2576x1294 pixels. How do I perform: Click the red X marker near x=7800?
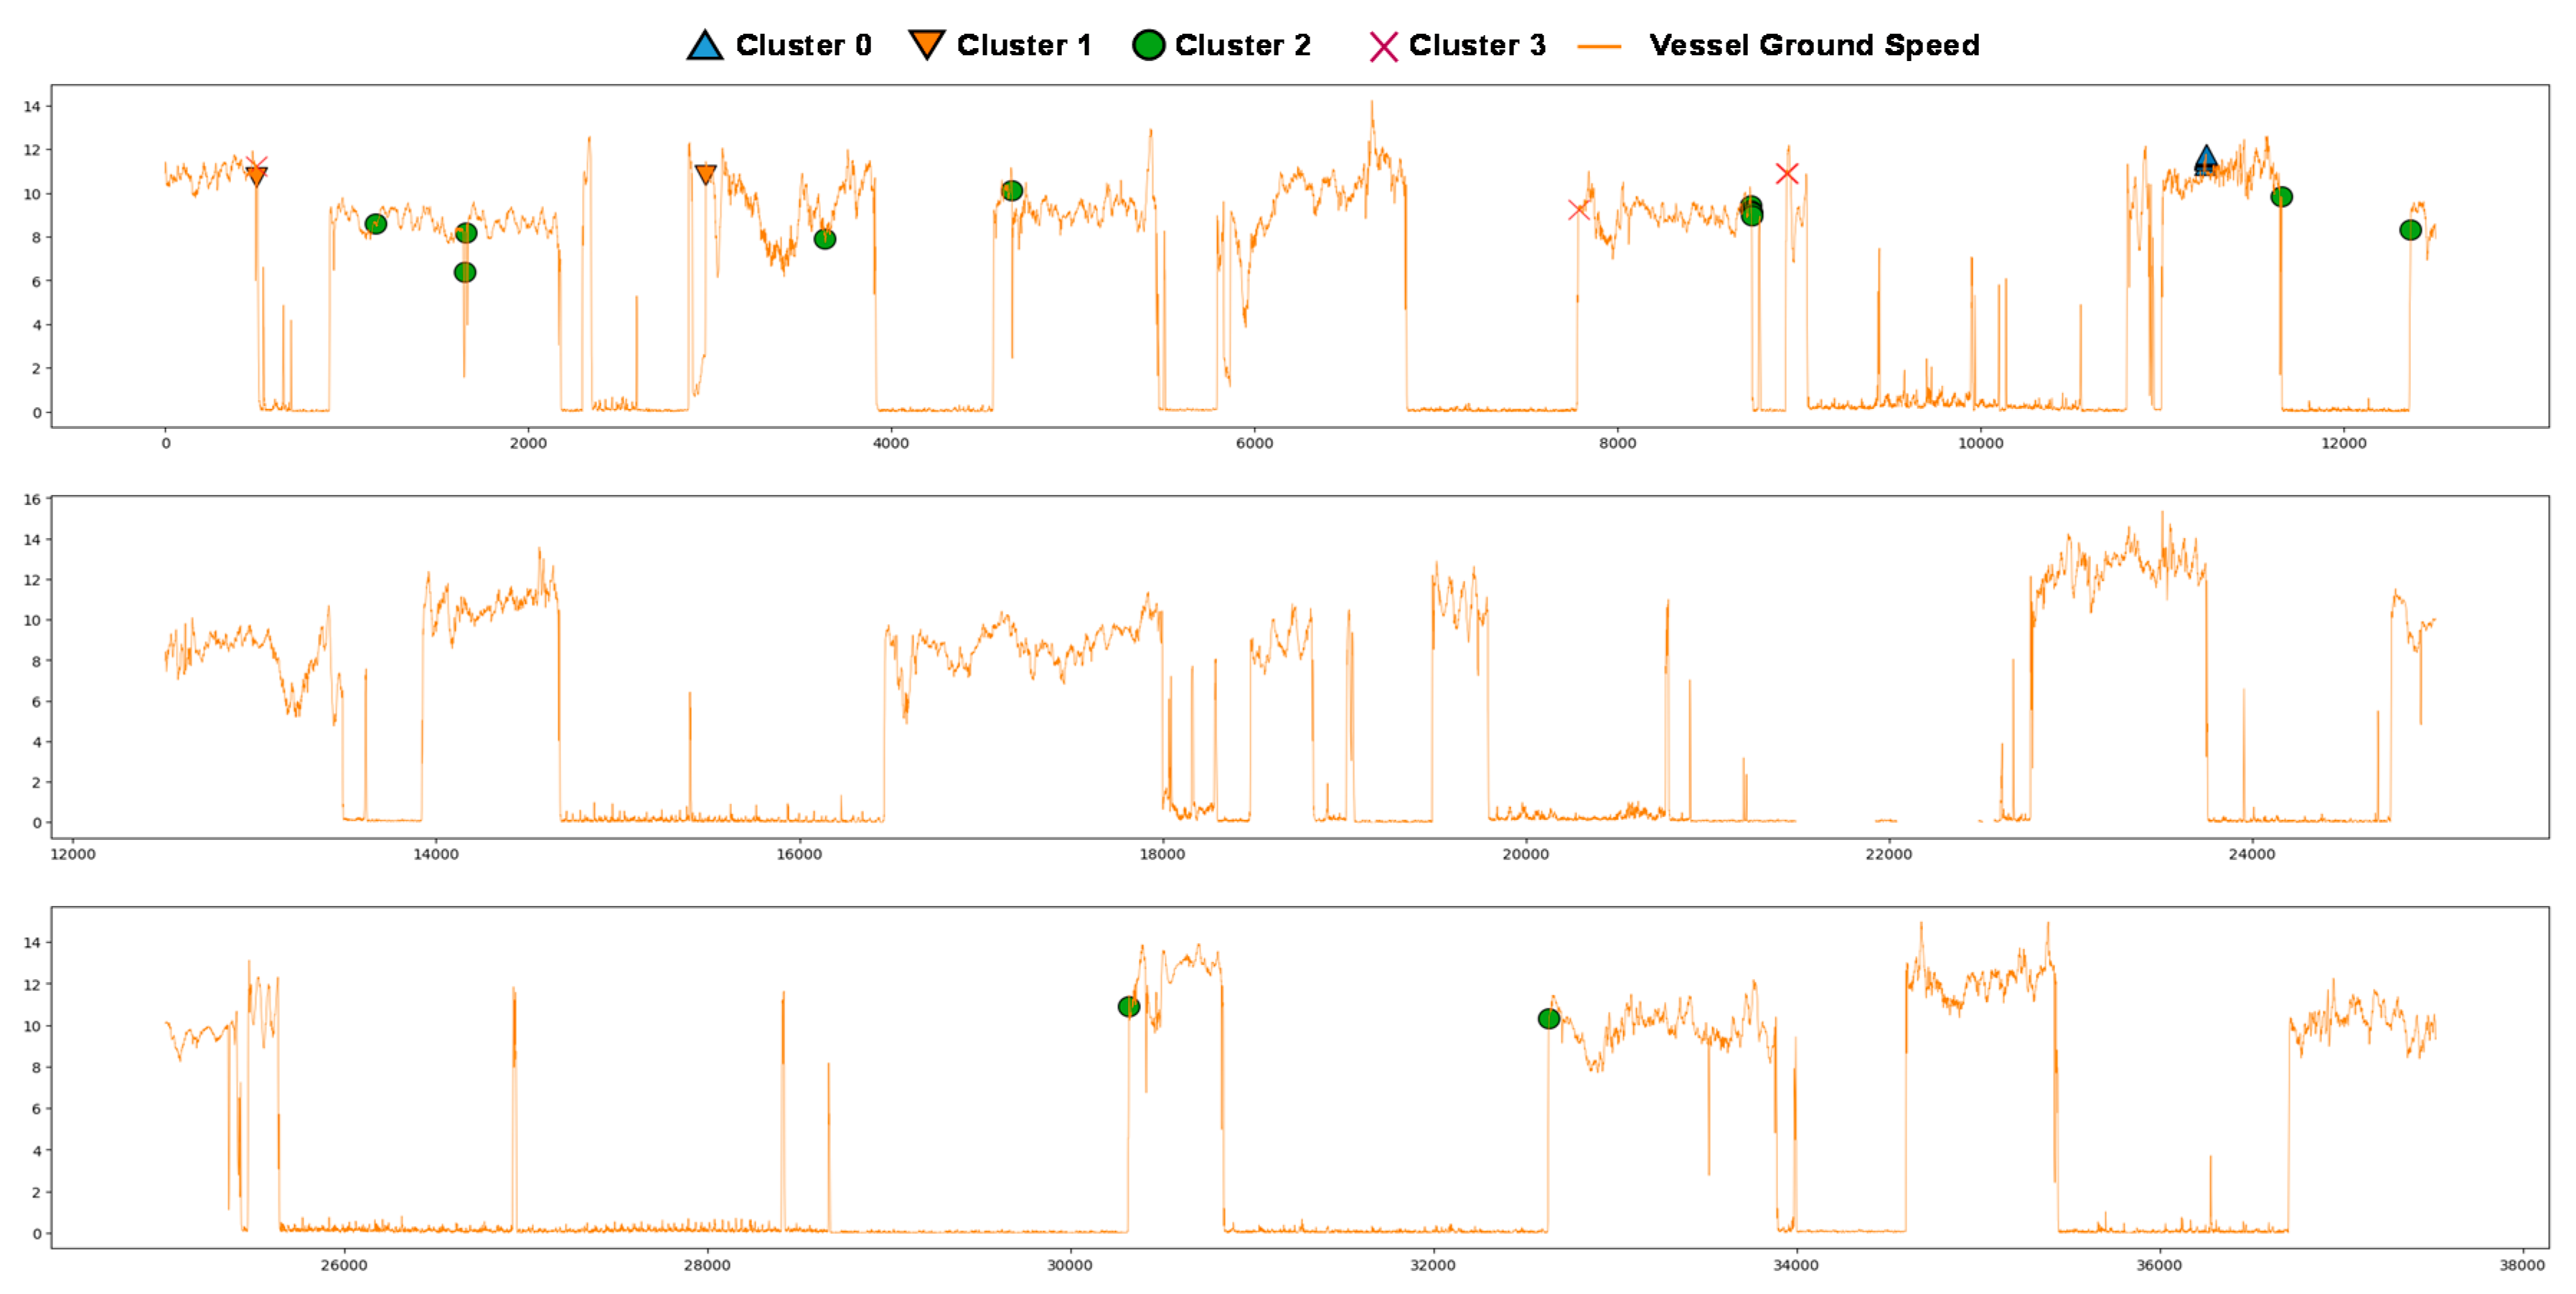[x=1578, y=209]
